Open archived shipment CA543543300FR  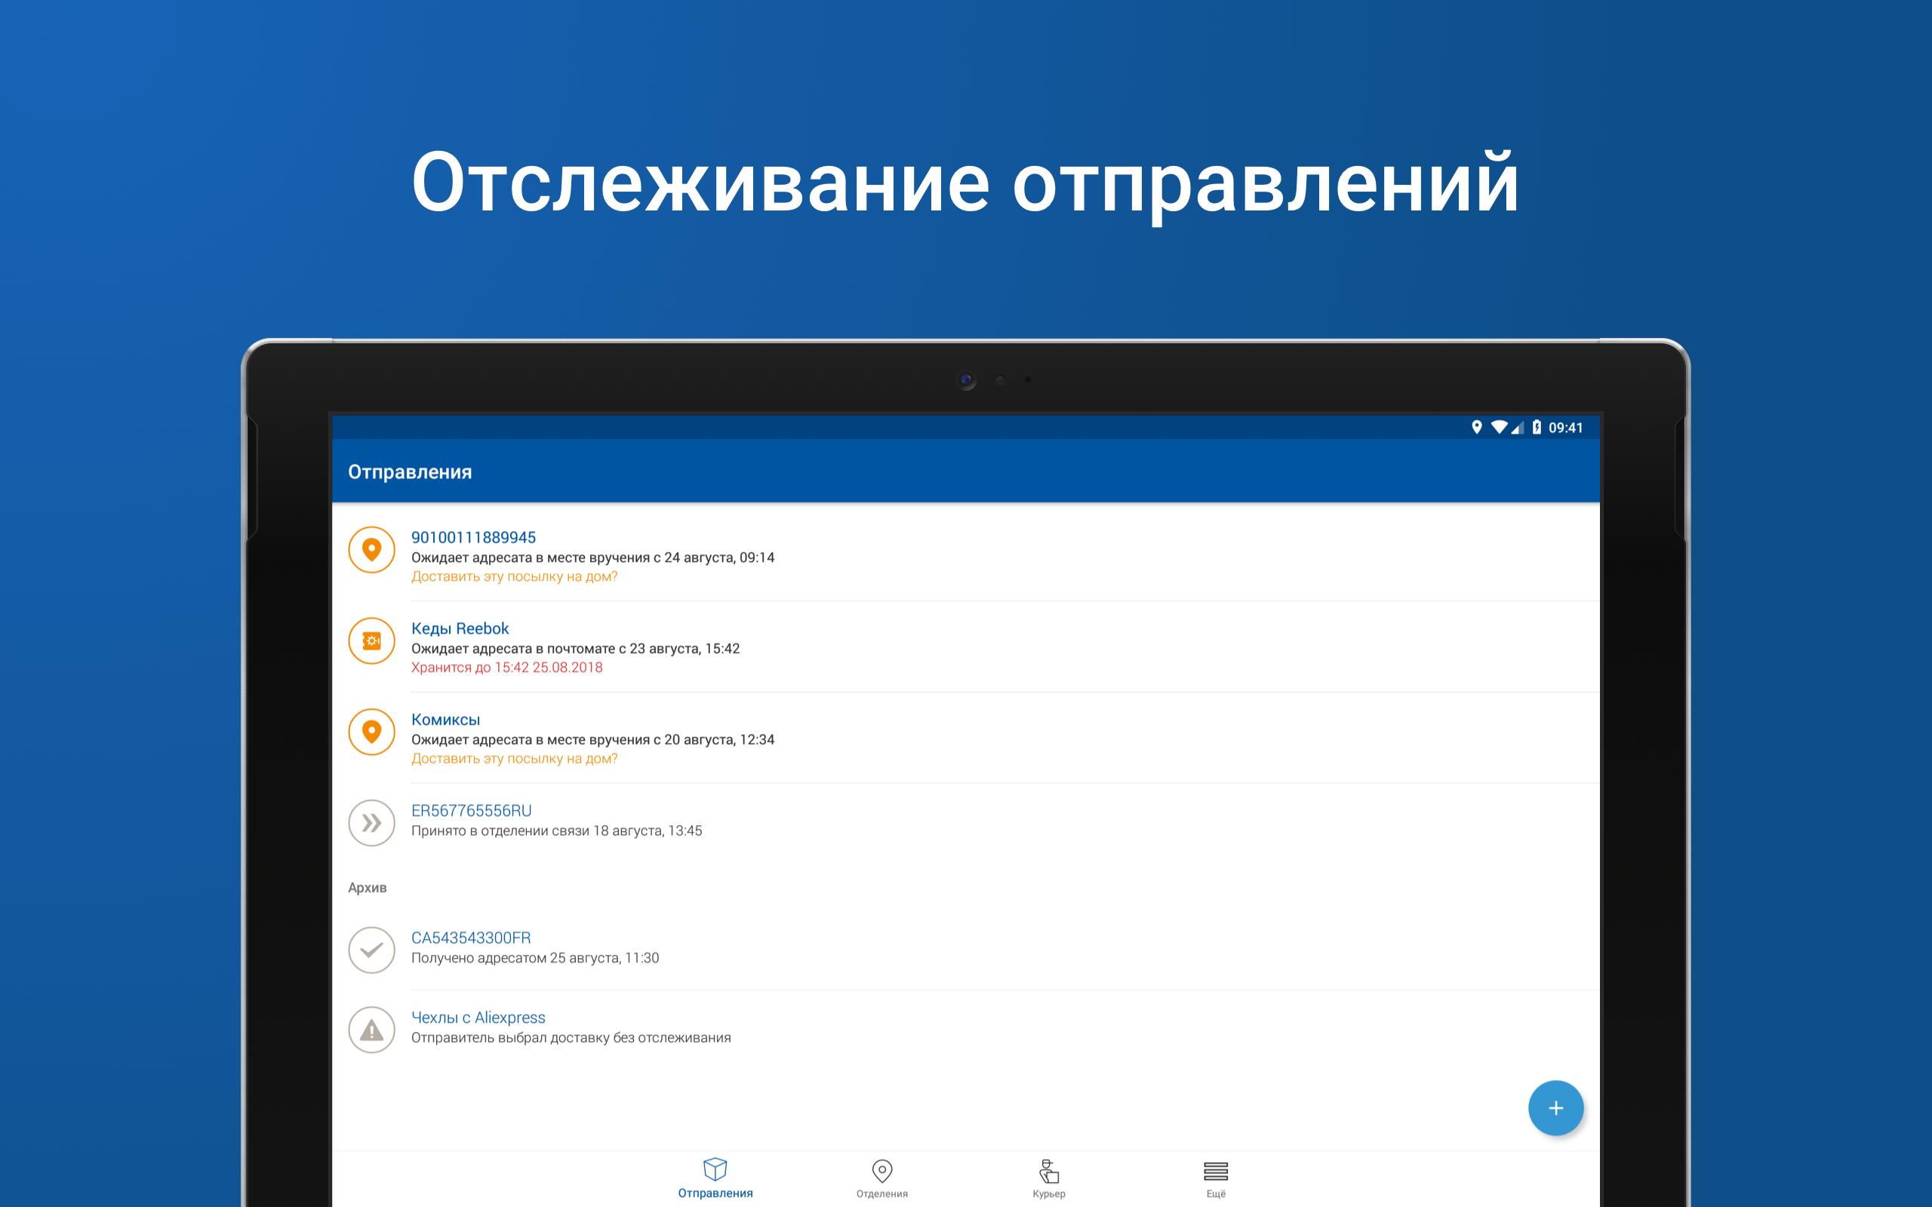click(x=471, y=938)
